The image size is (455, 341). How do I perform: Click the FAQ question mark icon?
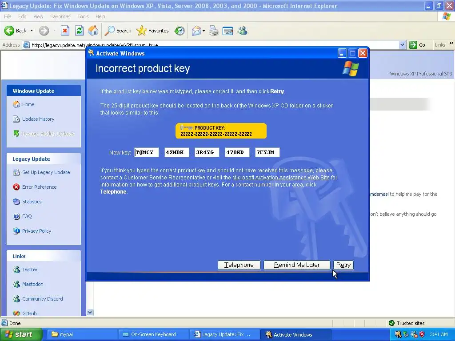16,216
